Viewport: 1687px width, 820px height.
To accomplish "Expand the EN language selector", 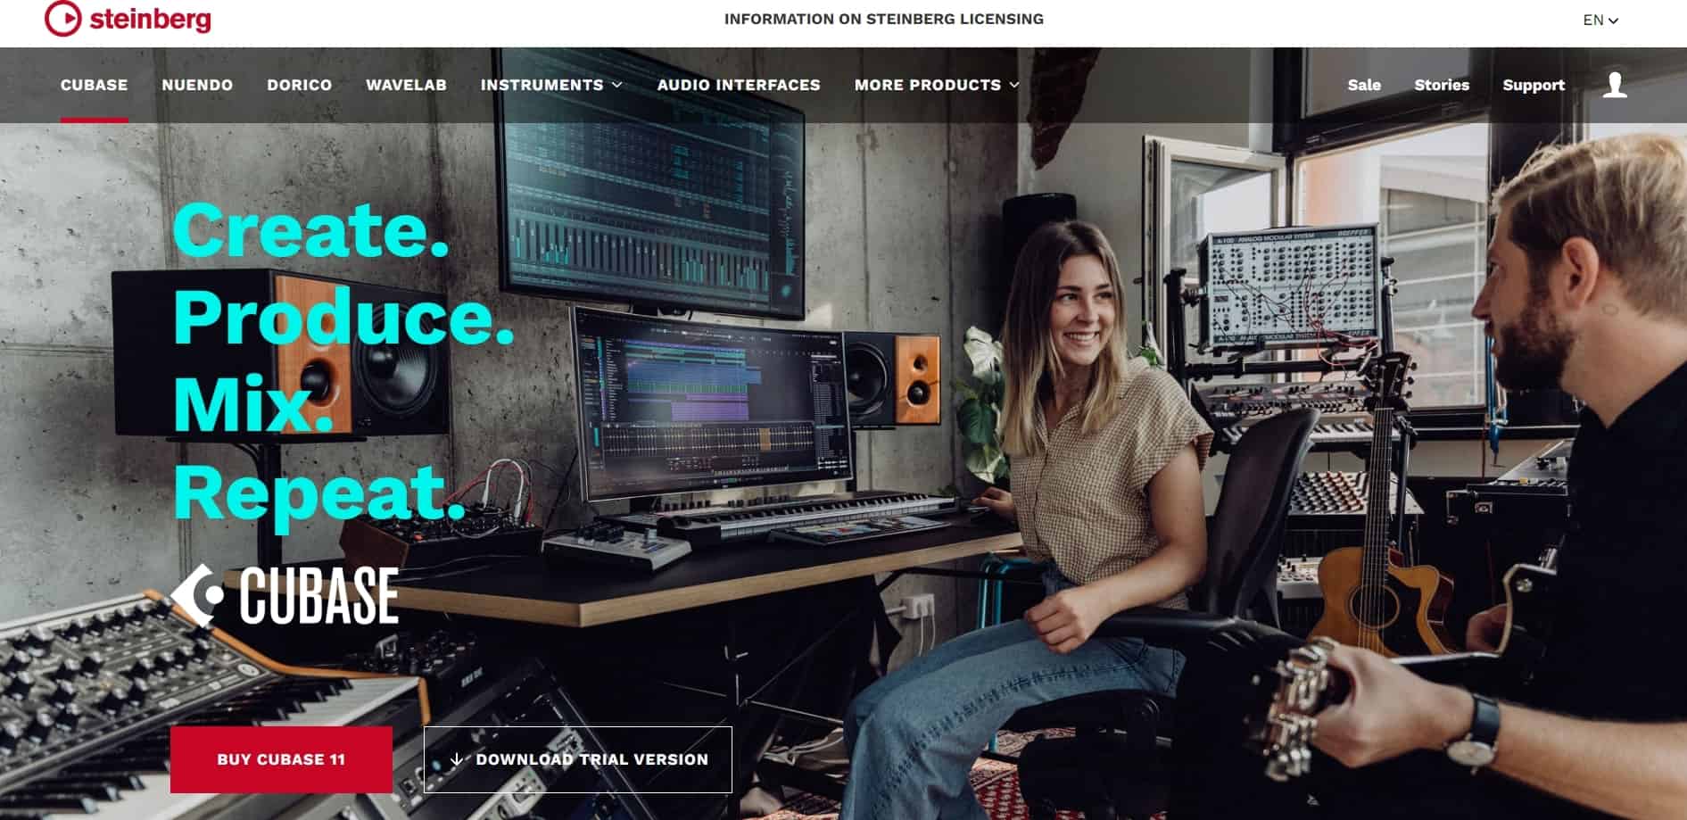I will (1600, 20).
